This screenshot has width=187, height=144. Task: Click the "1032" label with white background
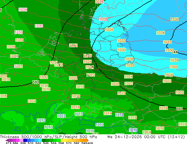[x=39, y=26]
